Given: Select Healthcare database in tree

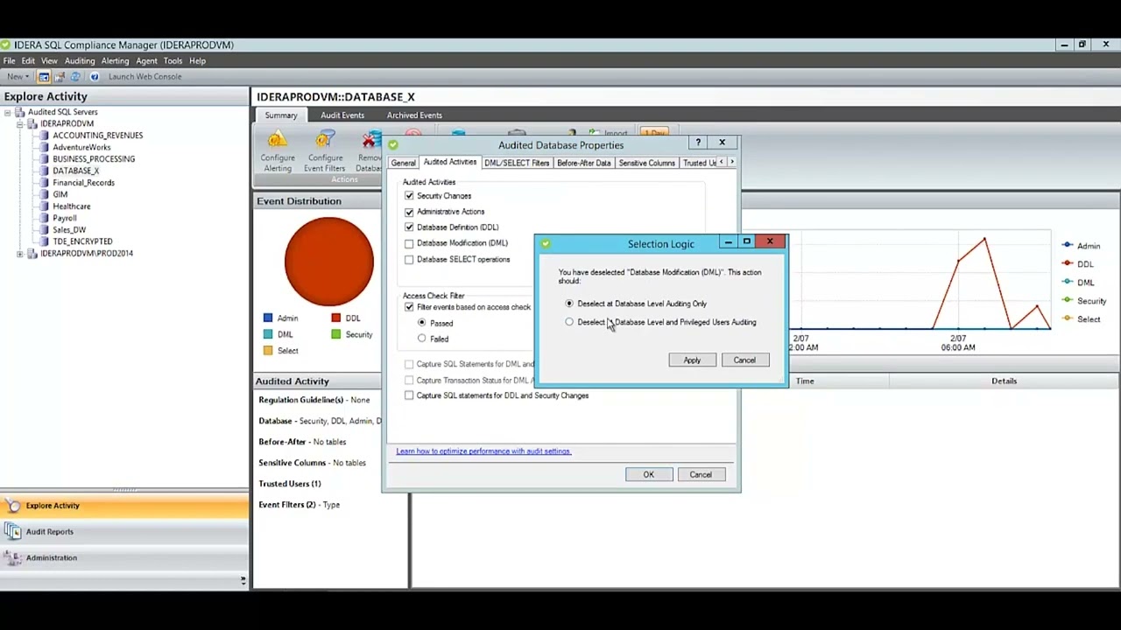Looking at the screenshot, I should click(x=71, y=206).
